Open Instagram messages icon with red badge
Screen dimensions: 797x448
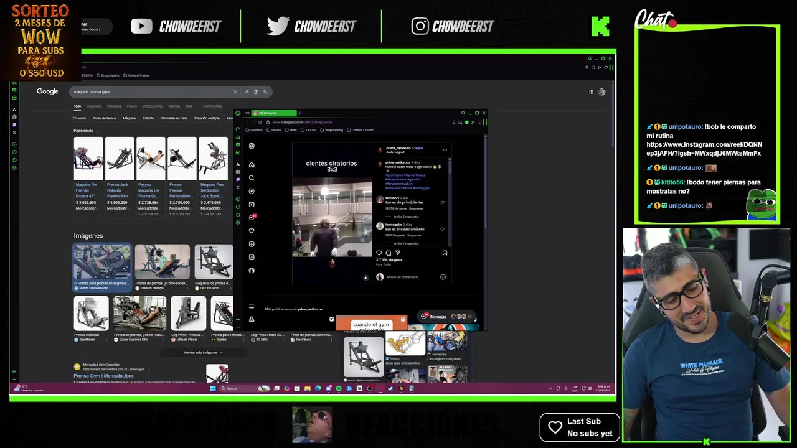[252, 217]
